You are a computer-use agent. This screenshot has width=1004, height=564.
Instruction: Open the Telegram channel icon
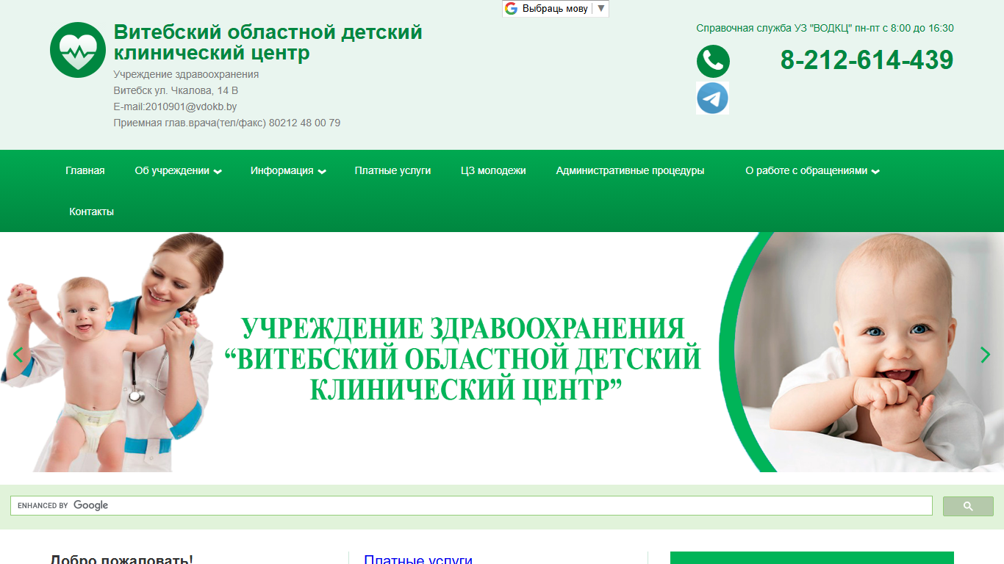point(712,98)
